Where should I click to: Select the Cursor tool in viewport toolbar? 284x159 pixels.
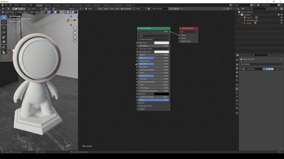pyautogui.click(x=4, y=23)
